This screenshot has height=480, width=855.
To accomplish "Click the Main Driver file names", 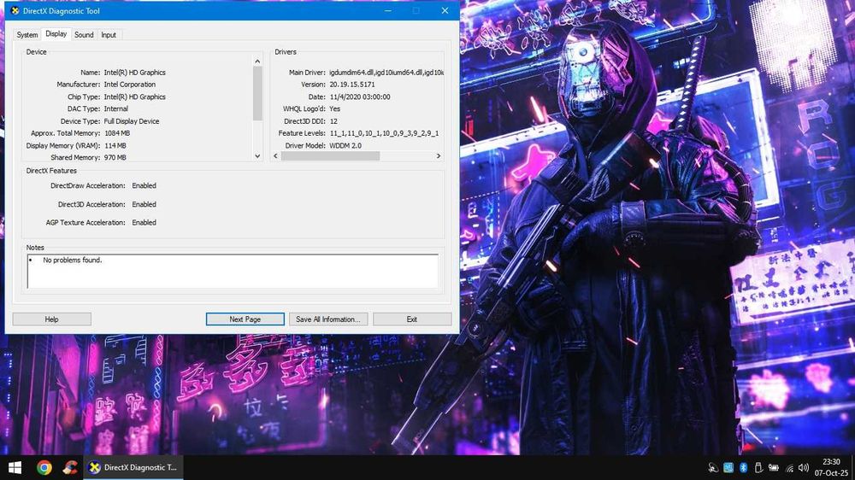I will click(386, 73).
